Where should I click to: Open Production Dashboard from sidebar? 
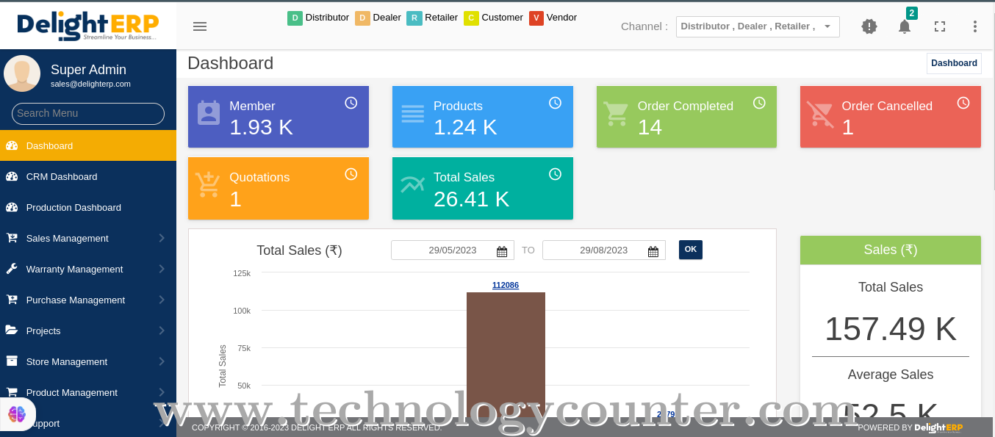[88, 207]
